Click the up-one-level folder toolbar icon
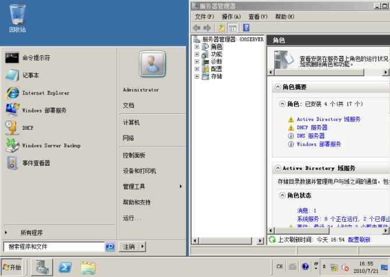This screenshot has width=390, height=277. point(221,28)
